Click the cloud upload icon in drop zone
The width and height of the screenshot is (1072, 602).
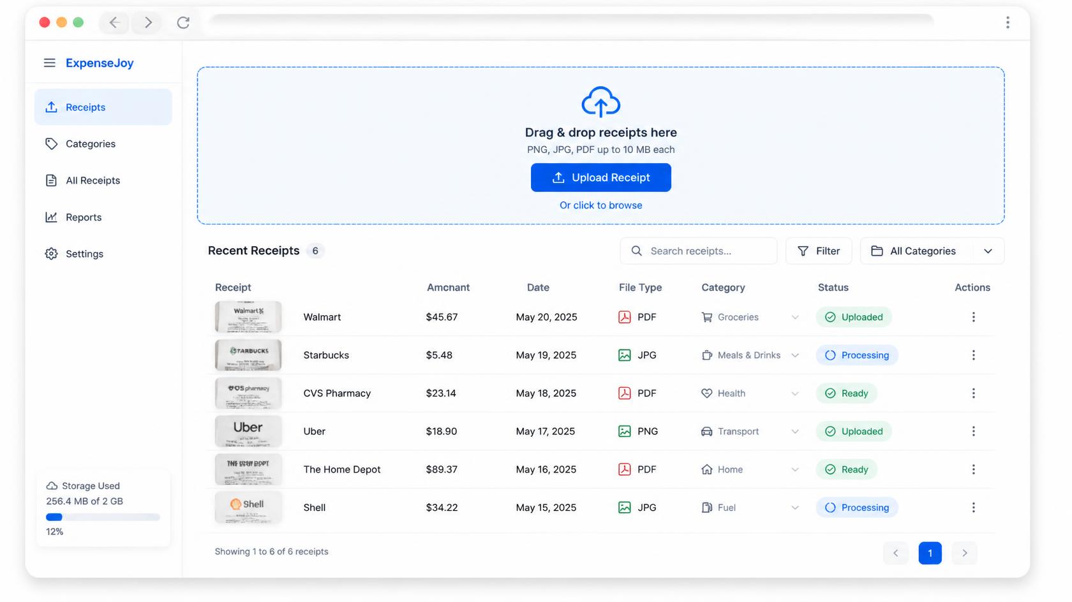[600, 102]
